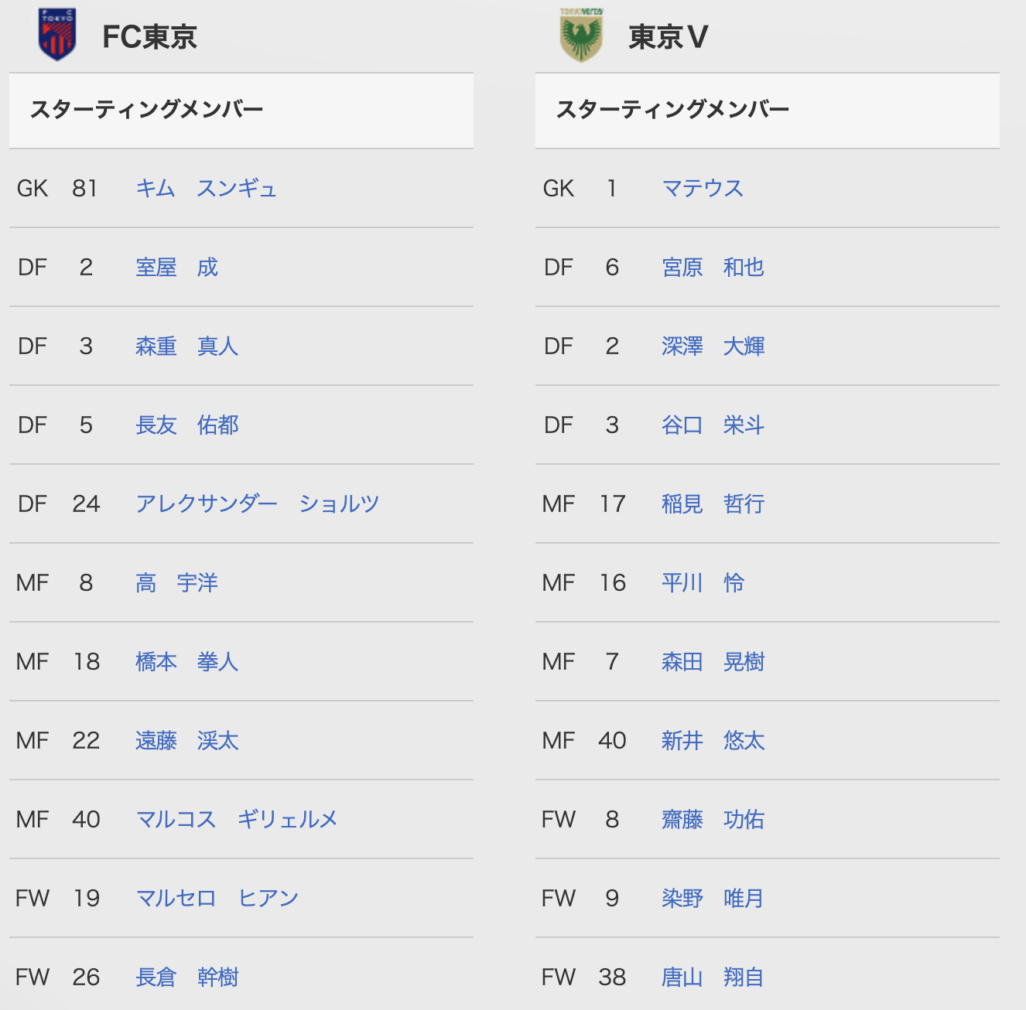The height and width of the screenshot is (1010, 1026).
Task: Open player link キム スンギュ
Action: coord(206,188)
